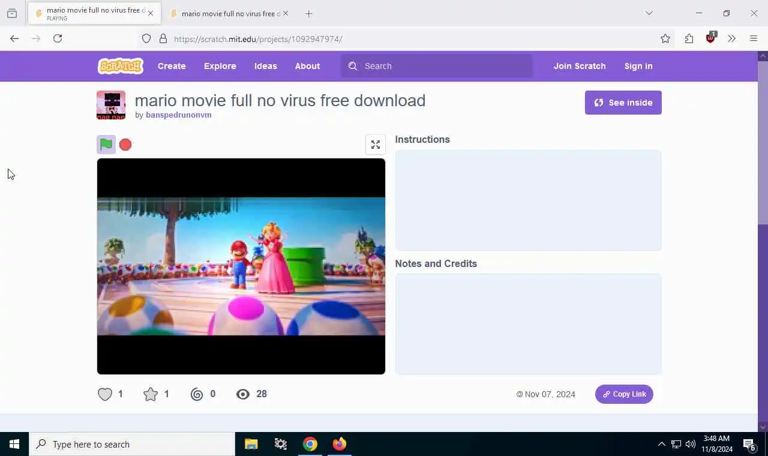Click the Copy Link button

624,394
